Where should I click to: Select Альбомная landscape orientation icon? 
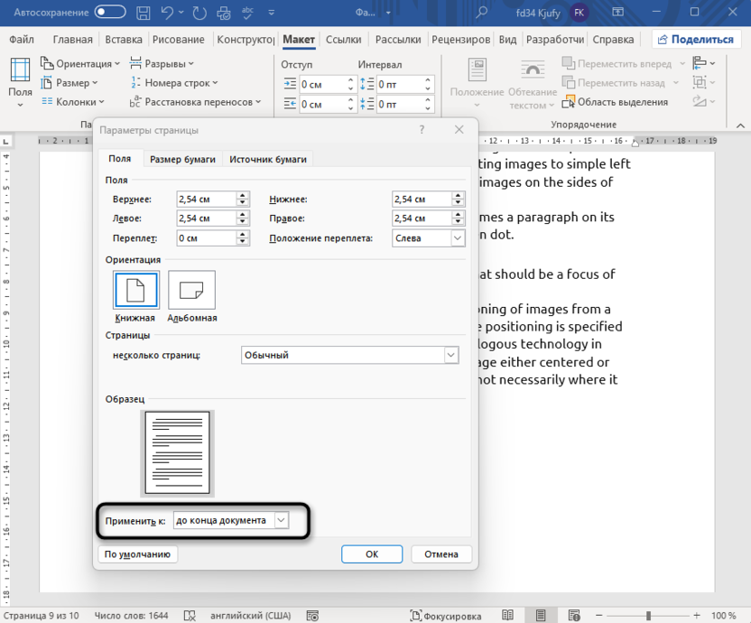[191, 290]
